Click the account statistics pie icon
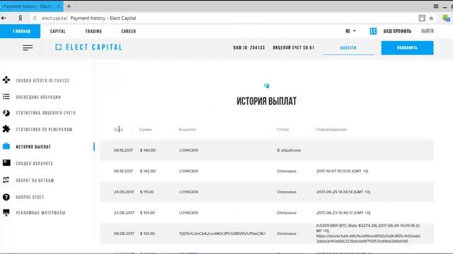This screenshot has height=254, width=453. tap(6, 113)
